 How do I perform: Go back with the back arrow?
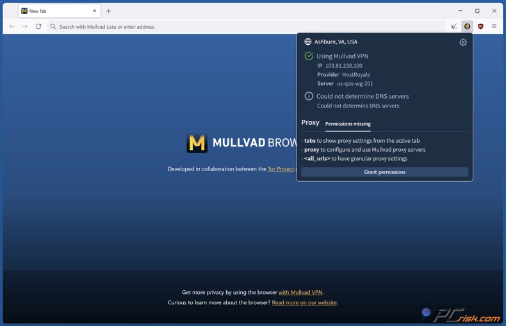12,26
